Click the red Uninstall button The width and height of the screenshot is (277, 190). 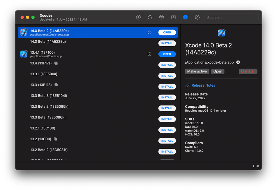click(x=248, y=71)
